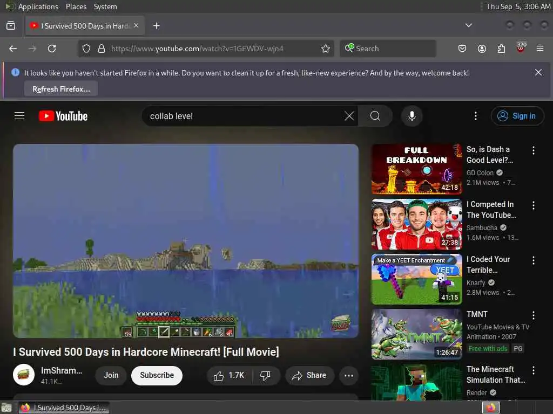Open 'So, is Dash a Good Level?' title
The width and height of the screenshot is (553, 414).
(489, 155)
